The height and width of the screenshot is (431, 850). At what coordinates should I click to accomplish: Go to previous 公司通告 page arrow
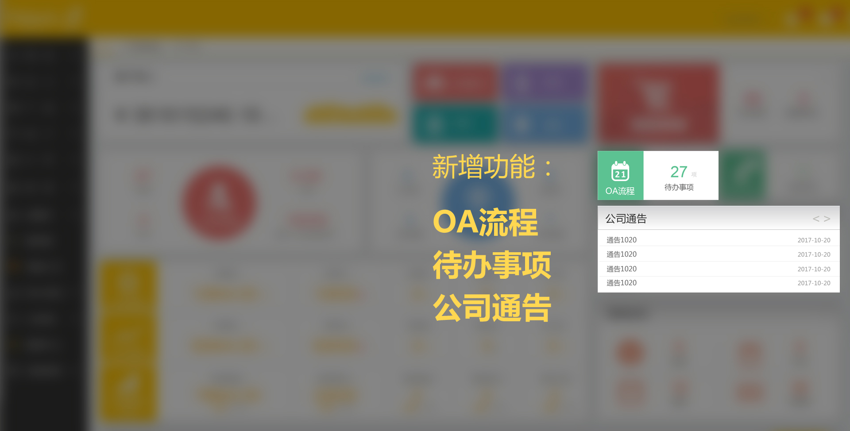pyautogui.click(x=816, y=219)
